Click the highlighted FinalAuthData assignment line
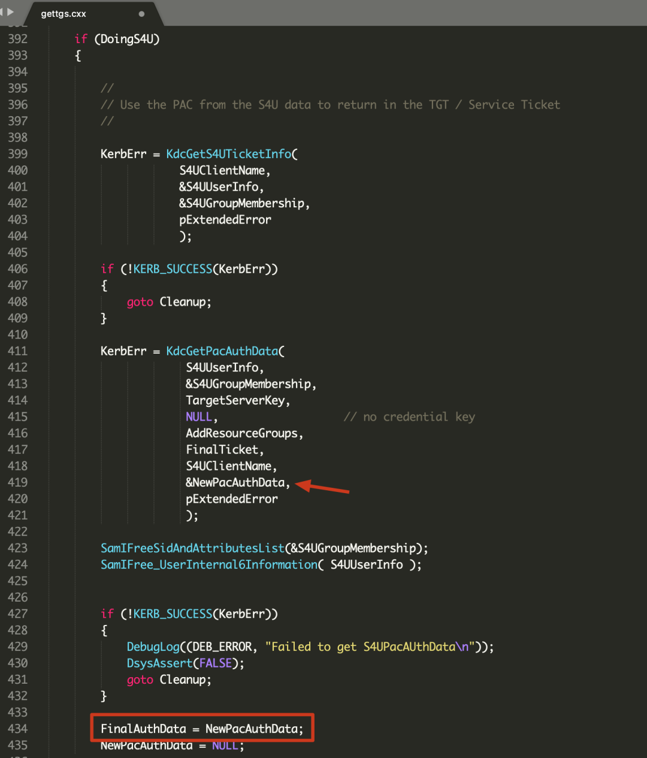The image size is (647, 758). (202, 729)
